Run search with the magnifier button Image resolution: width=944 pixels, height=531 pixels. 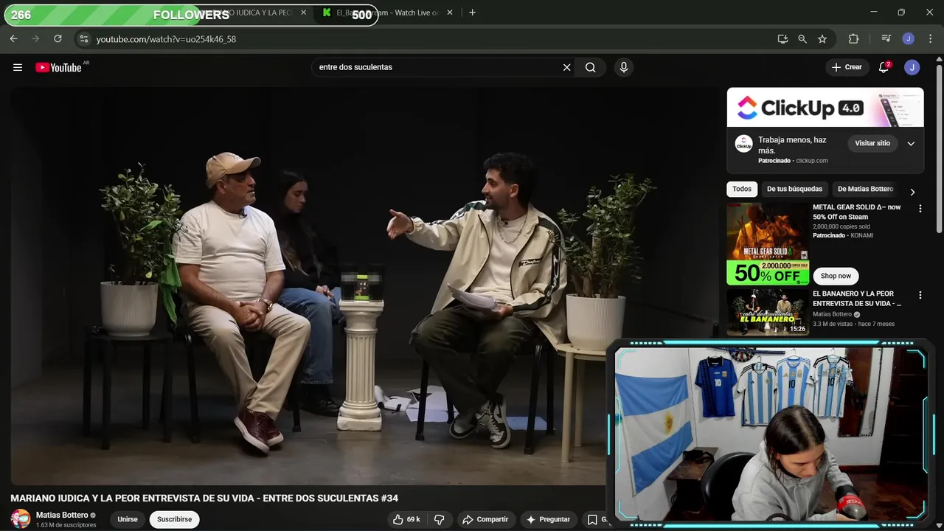click(591, 67)
